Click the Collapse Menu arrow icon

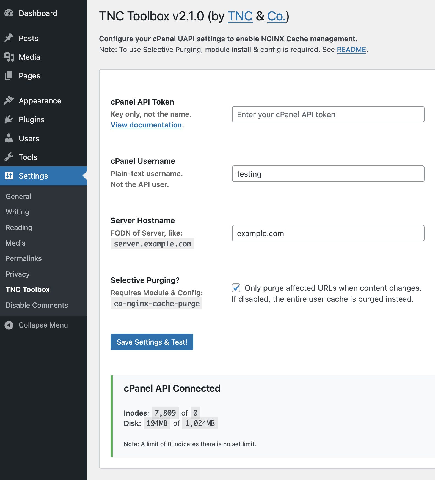(x=9, y=325)
